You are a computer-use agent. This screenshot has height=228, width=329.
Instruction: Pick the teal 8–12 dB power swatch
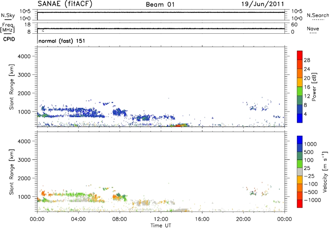(x=300, y=100)
